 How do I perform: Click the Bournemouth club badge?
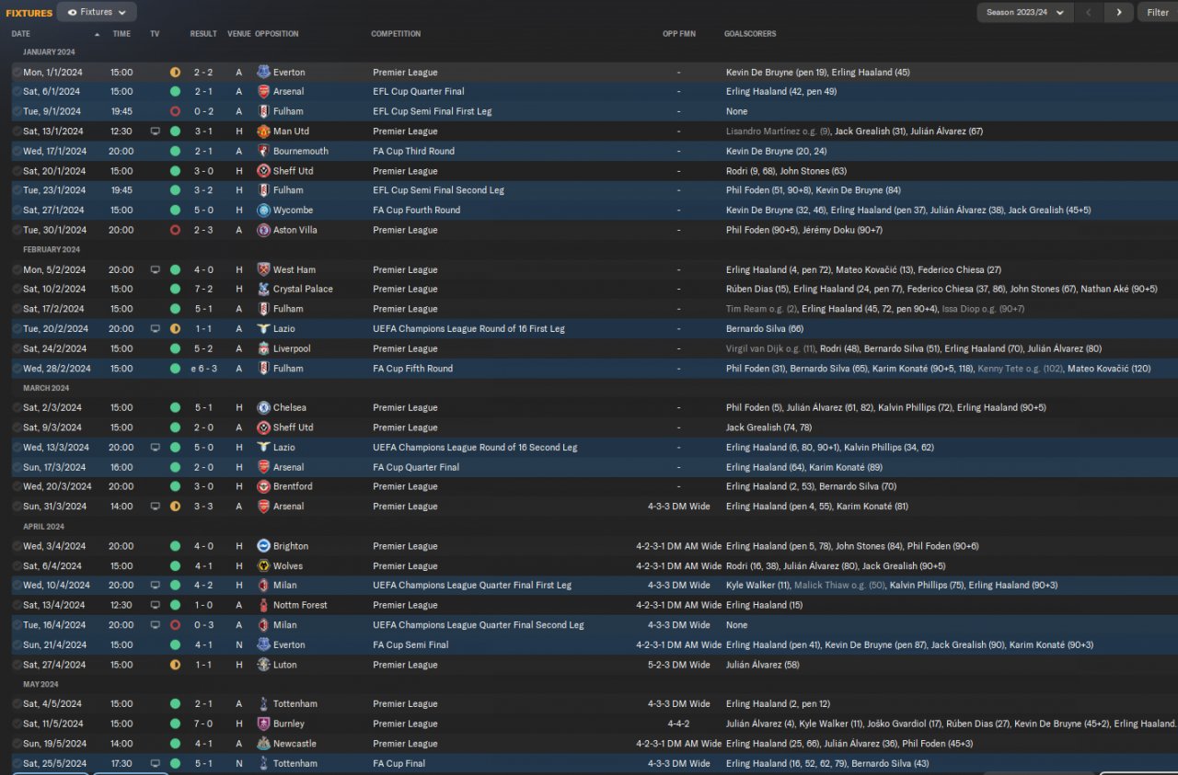(x=263, y=151)
